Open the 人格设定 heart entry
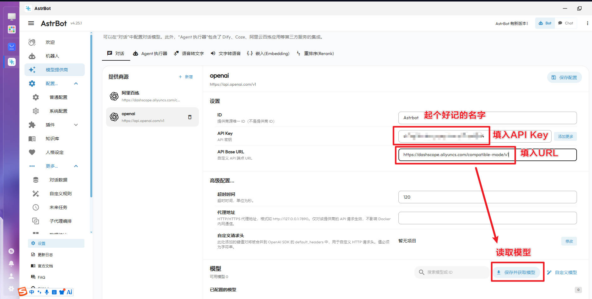This screenshot has height=299, width=592. pos(55,152)
